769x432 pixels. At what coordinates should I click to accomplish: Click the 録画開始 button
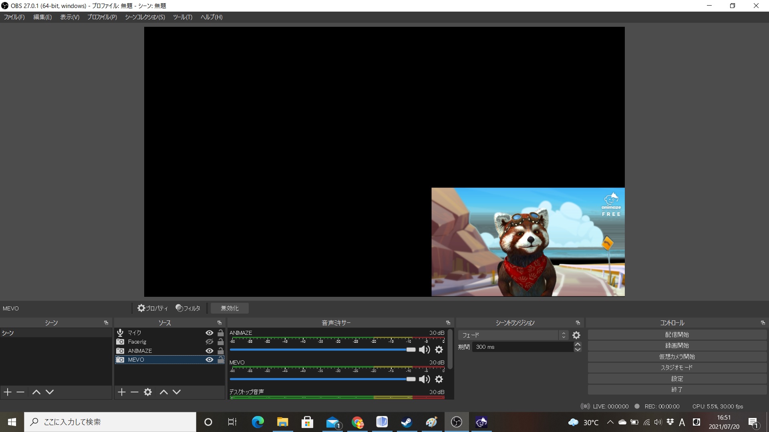pyautogui.click(x=677, y=346)
